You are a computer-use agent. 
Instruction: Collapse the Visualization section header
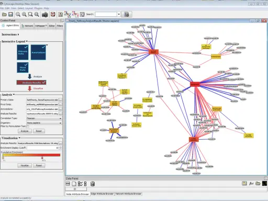[x=19, y=138]
